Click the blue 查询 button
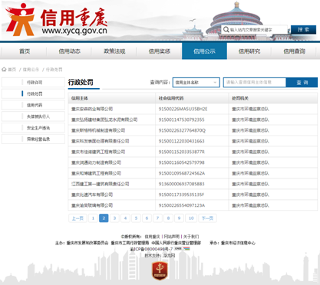320x285 pixels. pyautogui.click(x=302, y=83)
